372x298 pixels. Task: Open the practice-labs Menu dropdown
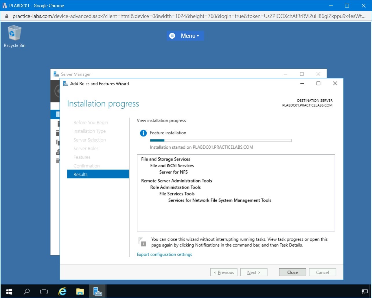click(190, 36)
